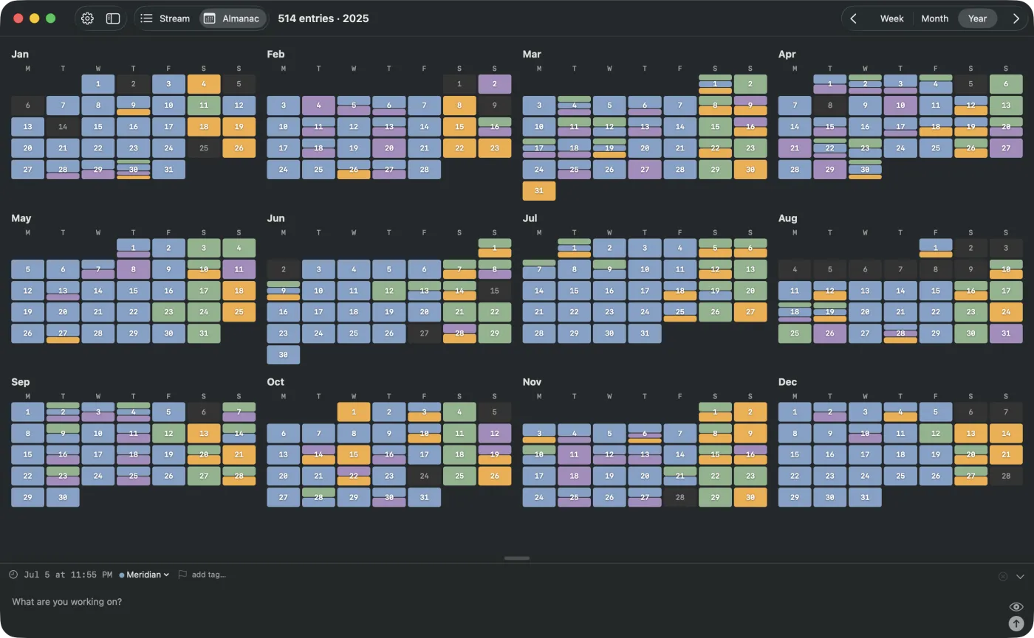
Task: Click the 514 entries · 2025 title
Action: [x=323, y=18]
